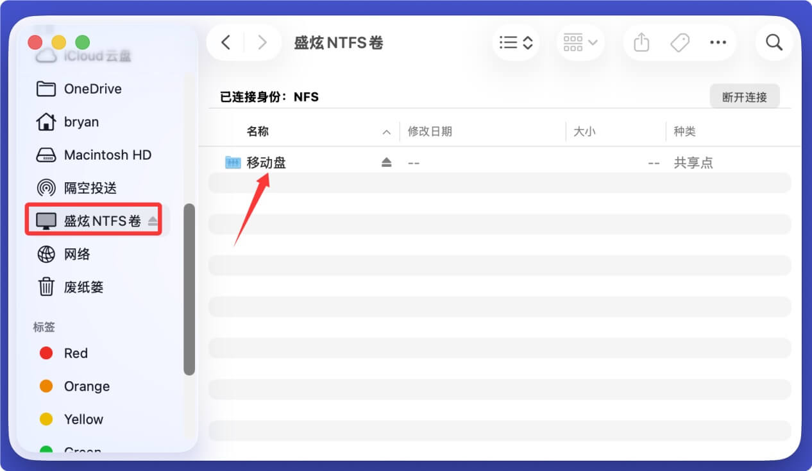Image resolution: width=812 pixels, height=471 pixels.
Task: Open 网络 (Network) from the sidebar
Action: coord(78,254)
